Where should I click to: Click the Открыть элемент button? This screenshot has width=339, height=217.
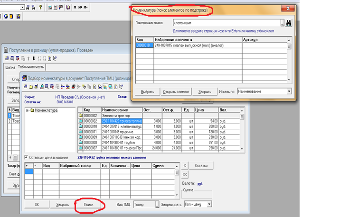pyautogui.click(x=176, y=91)
